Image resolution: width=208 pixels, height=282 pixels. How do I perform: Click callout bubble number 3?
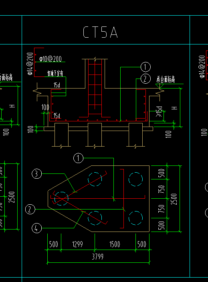(x=36, y=174)
